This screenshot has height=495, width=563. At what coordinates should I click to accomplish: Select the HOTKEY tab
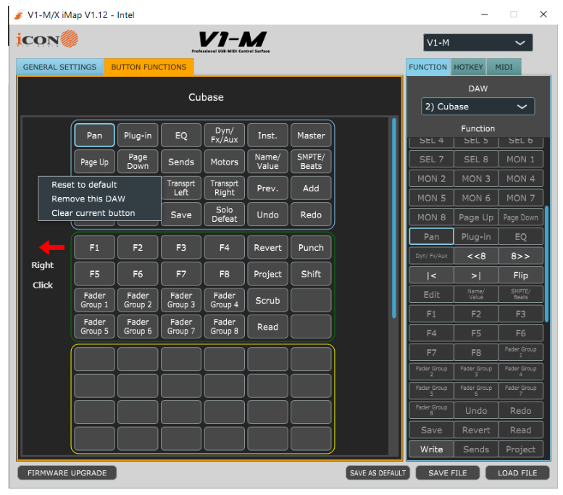pos(468,67)
